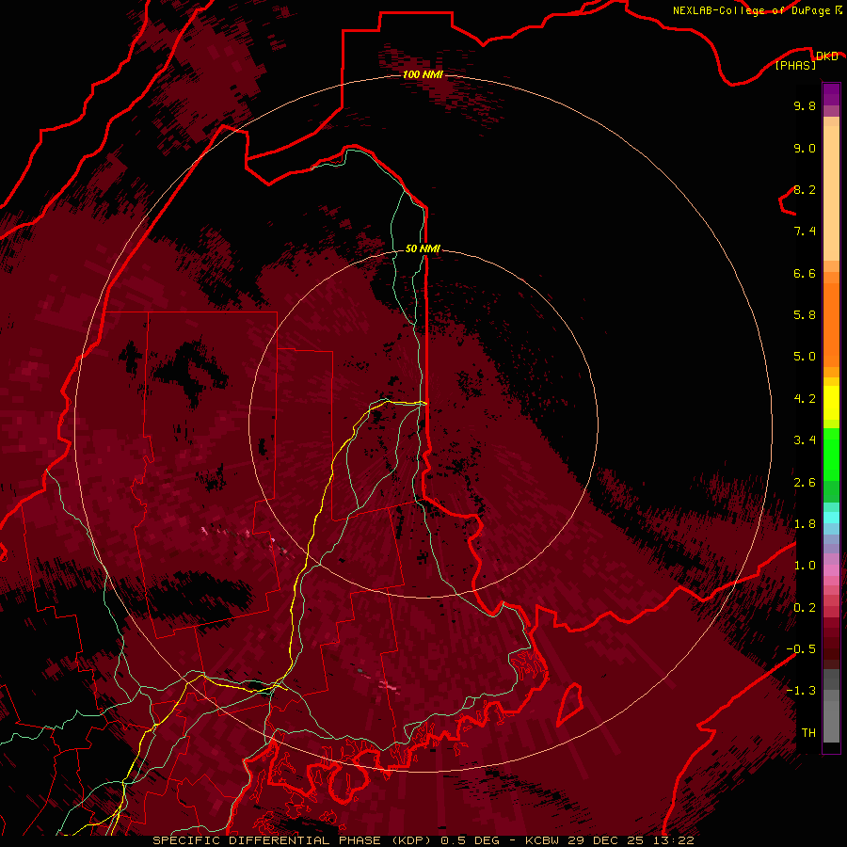Viewport: 847px width, 847px height.
Task: Pick the bright green segment of the color bar
Action: (x=831, y=454)
